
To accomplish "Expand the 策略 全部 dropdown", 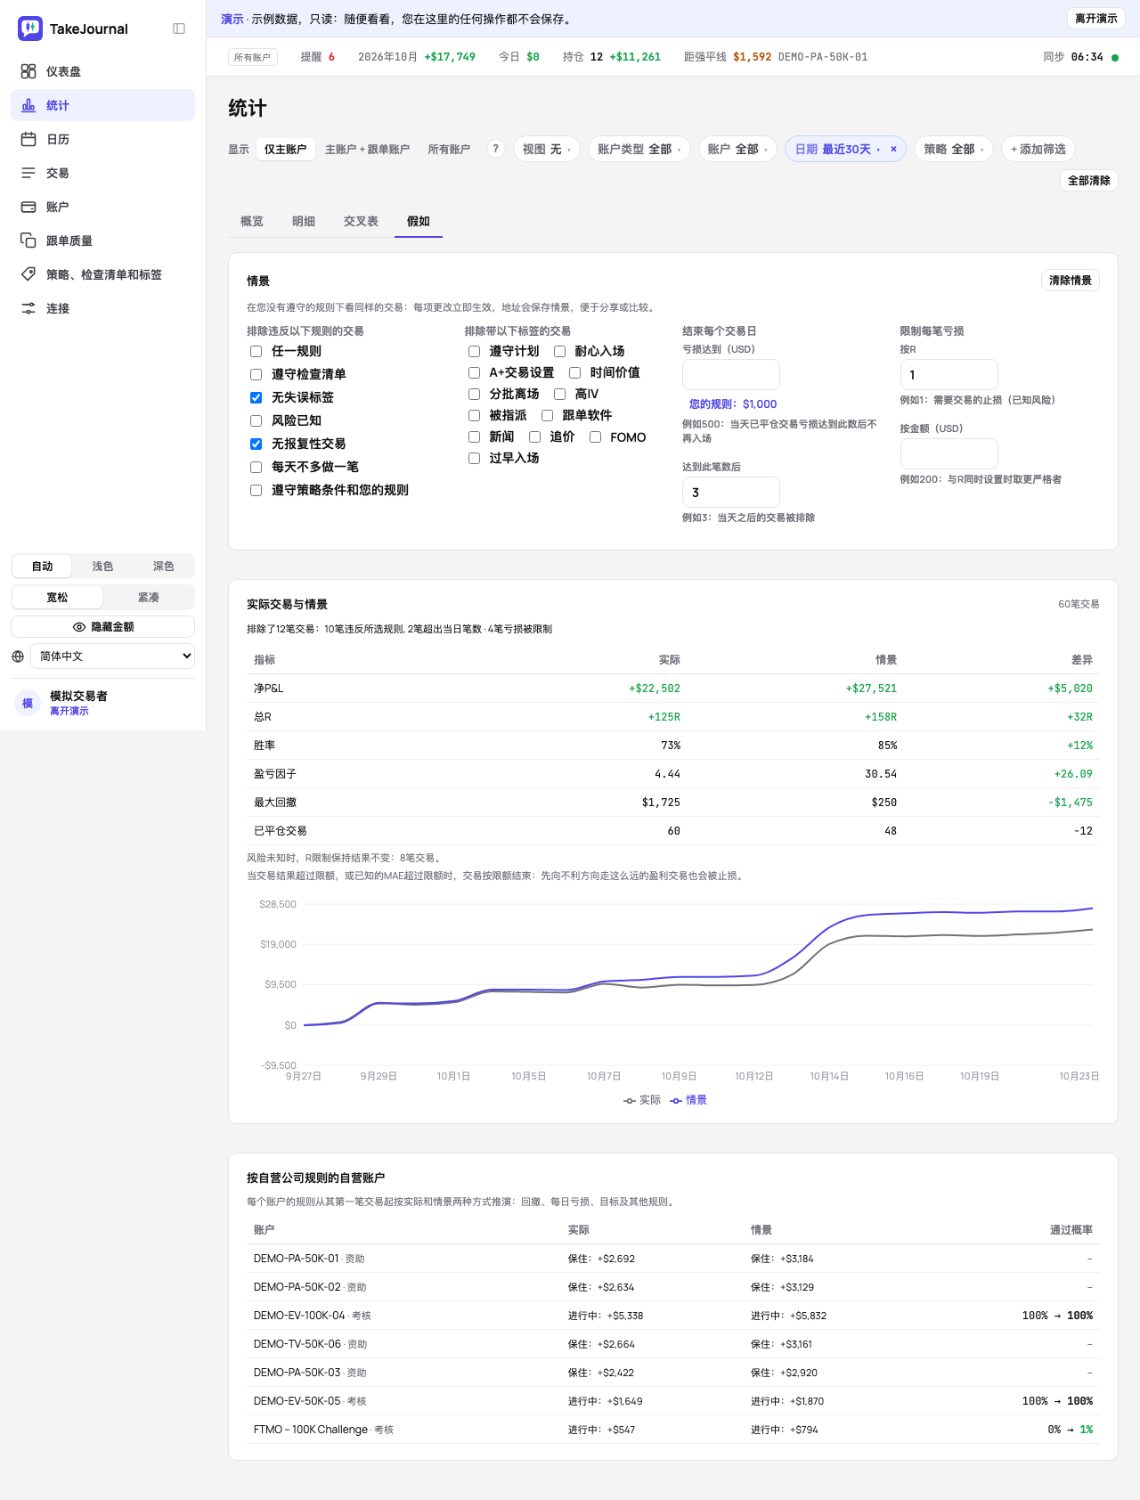I will click(x=954, y=149).
